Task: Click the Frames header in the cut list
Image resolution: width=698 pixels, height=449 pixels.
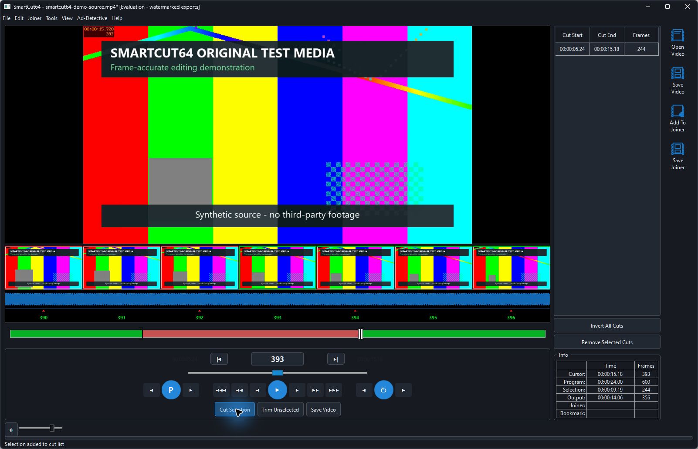Action: tap(641, 35)
